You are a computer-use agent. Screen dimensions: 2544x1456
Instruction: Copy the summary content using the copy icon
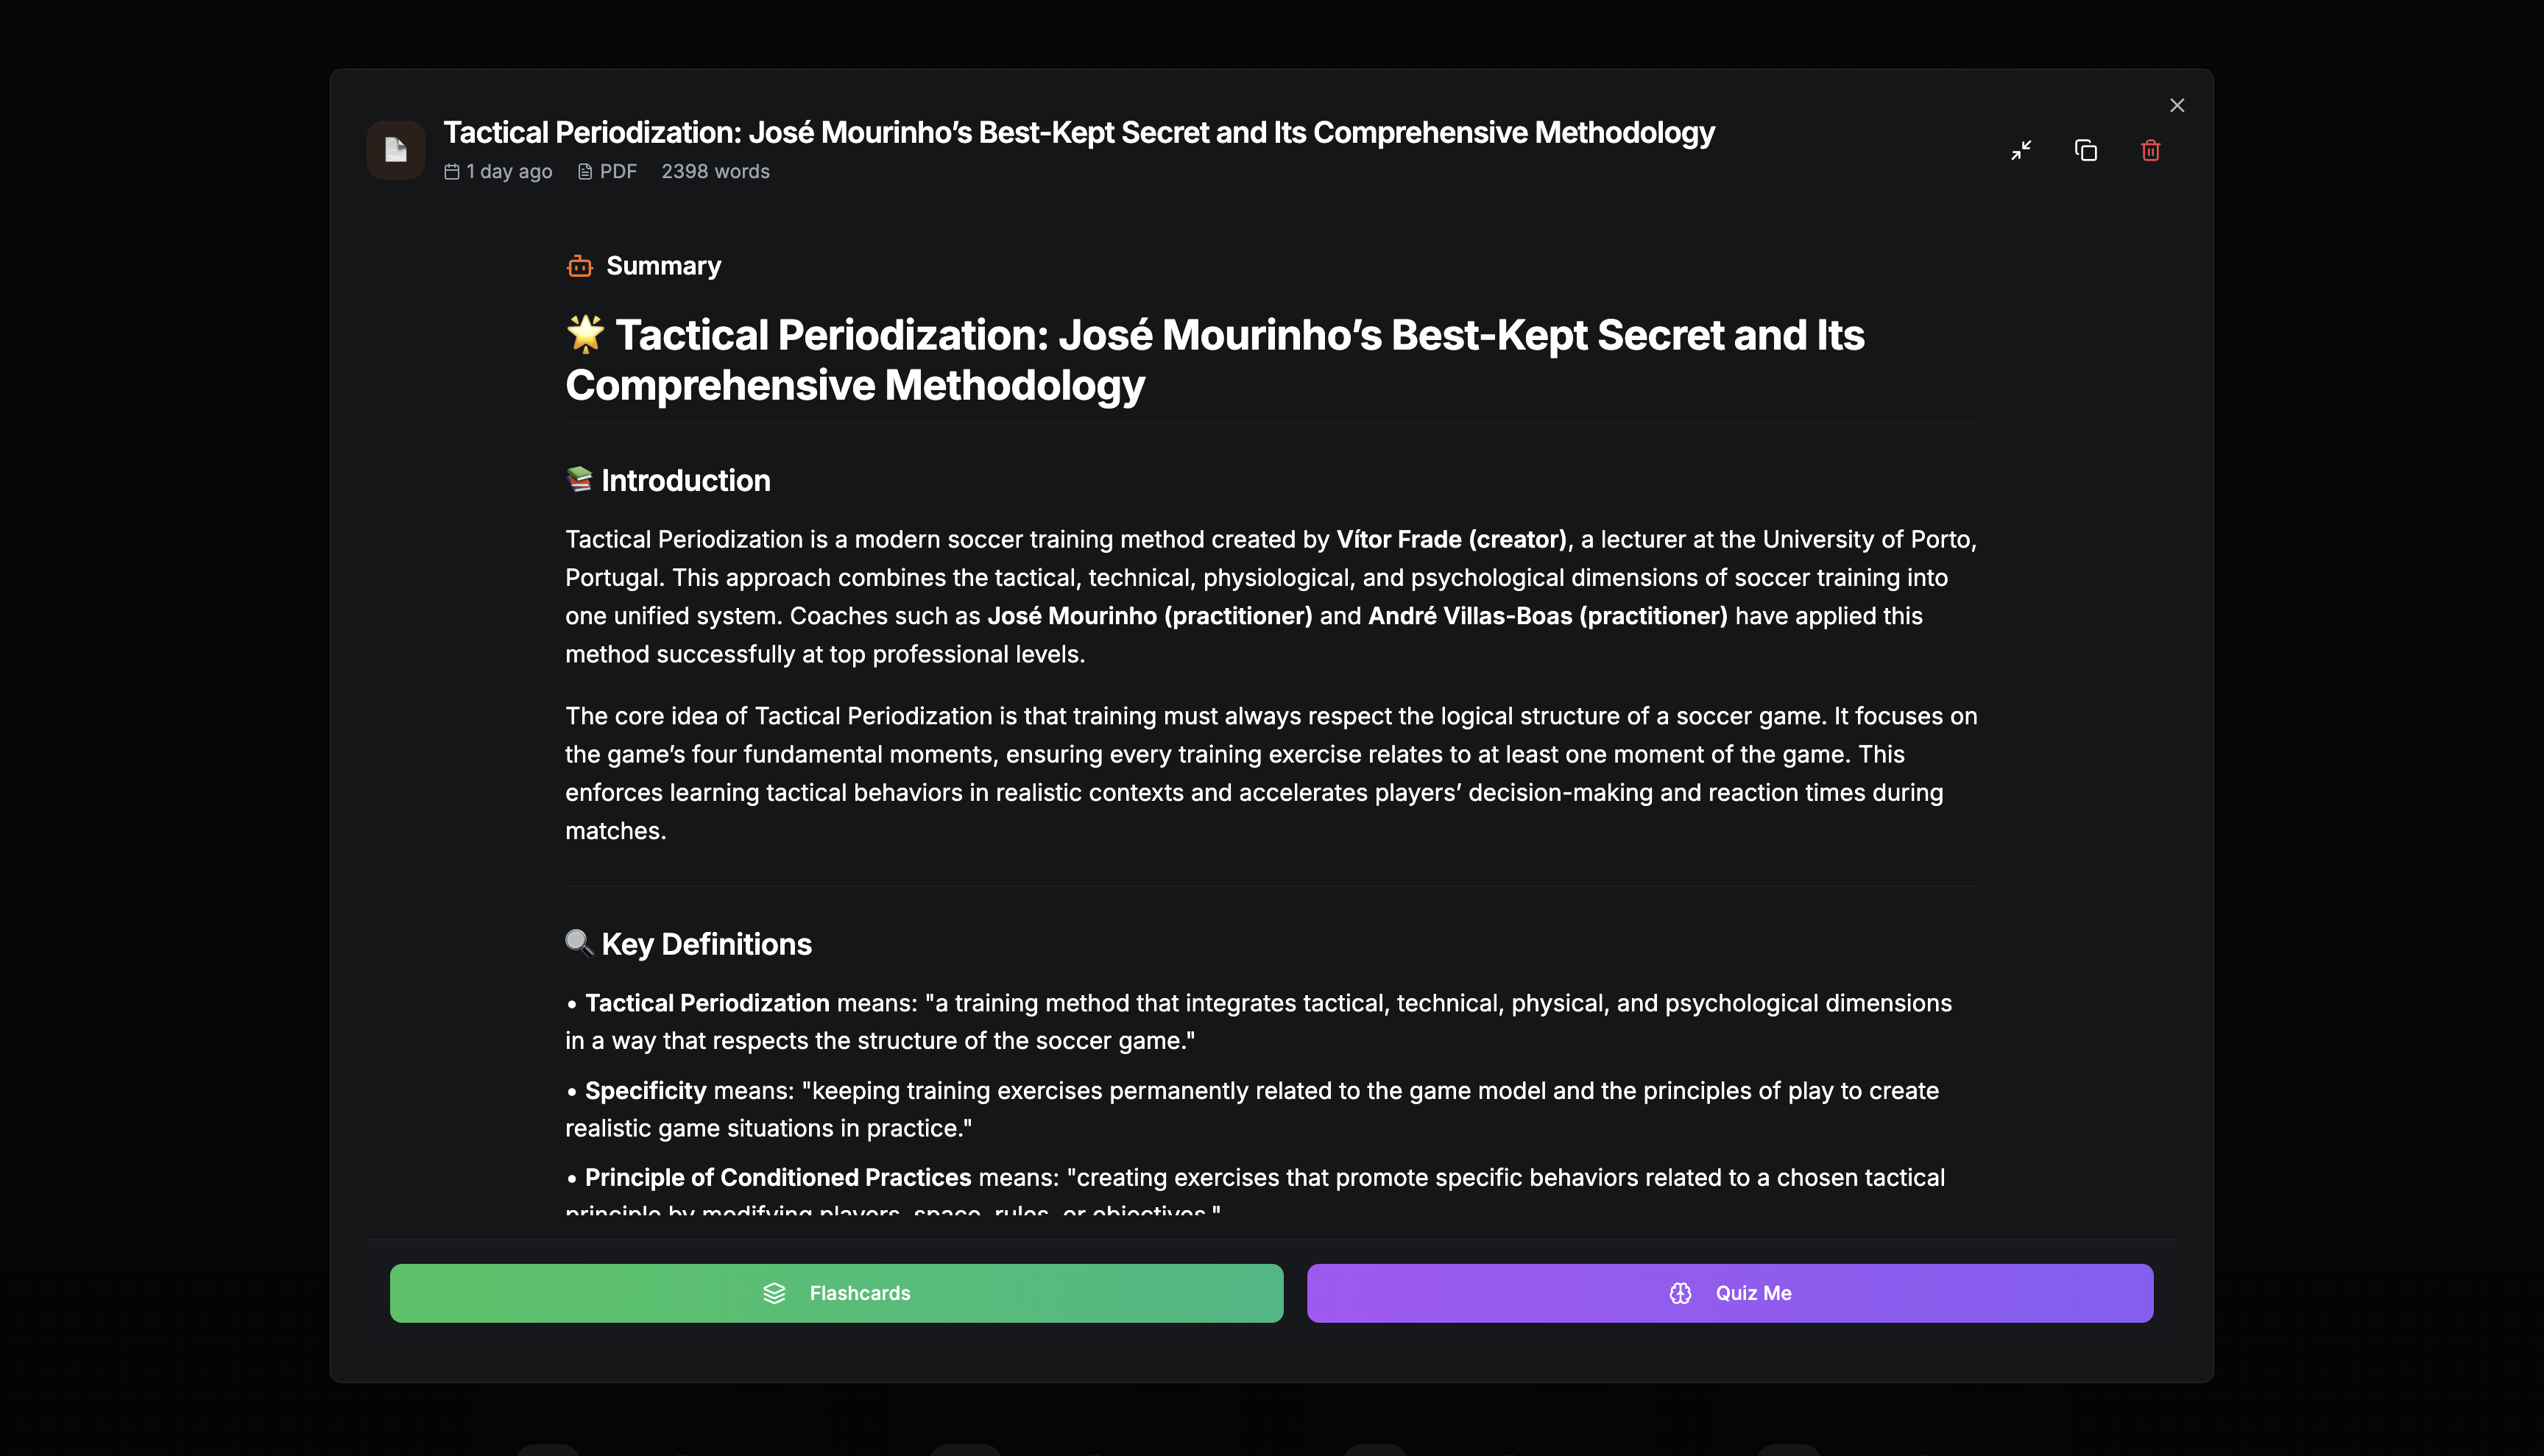point(2086,150)
